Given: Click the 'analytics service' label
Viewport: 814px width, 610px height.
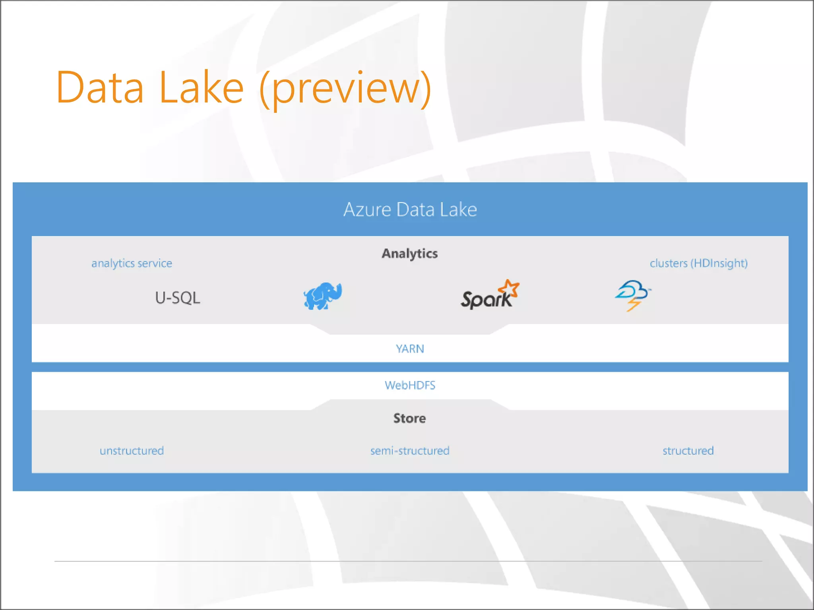Looking at the screenshot, I should point(132,263).
